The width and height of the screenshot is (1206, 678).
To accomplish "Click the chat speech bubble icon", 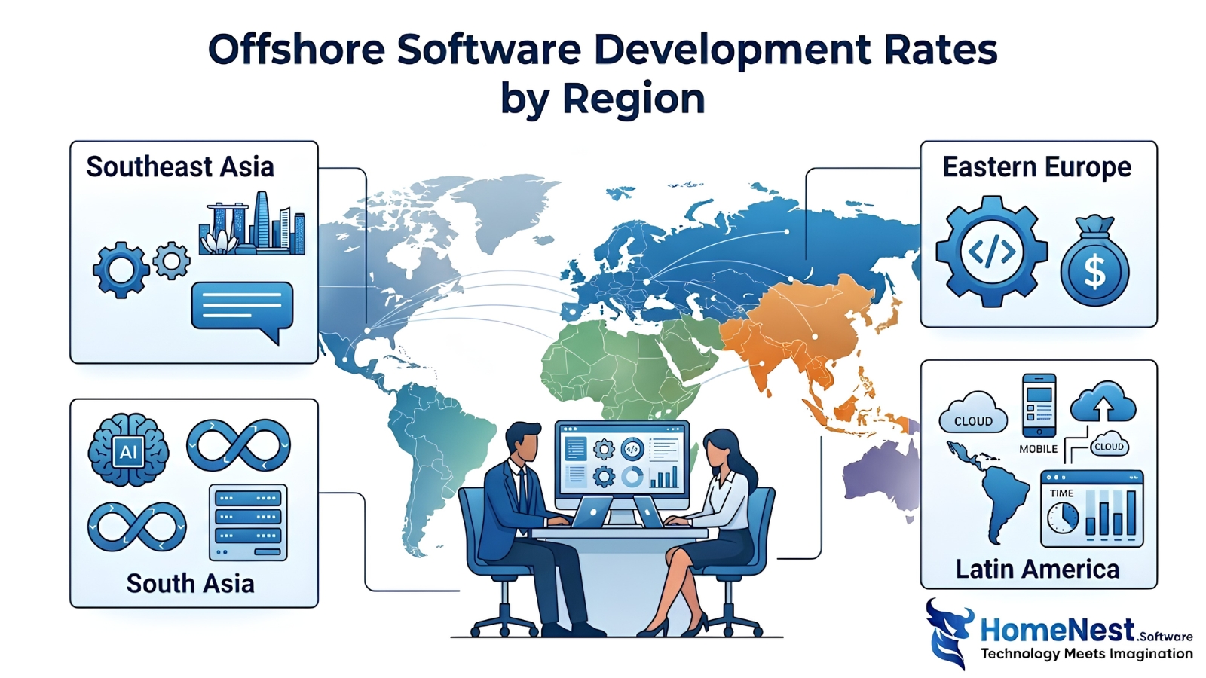I will pos(242,312).
